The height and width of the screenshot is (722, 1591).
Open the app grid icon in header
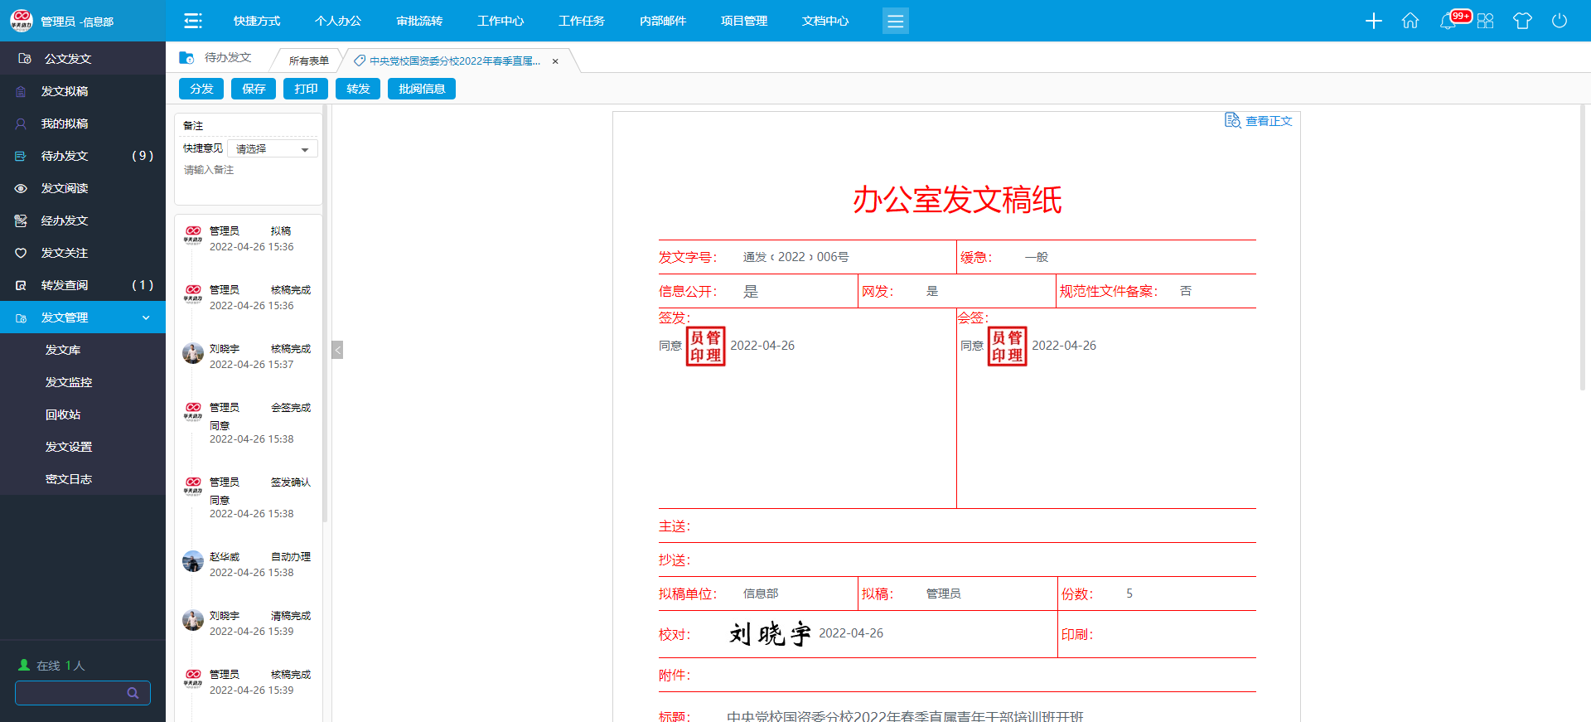coord(1485,21)
